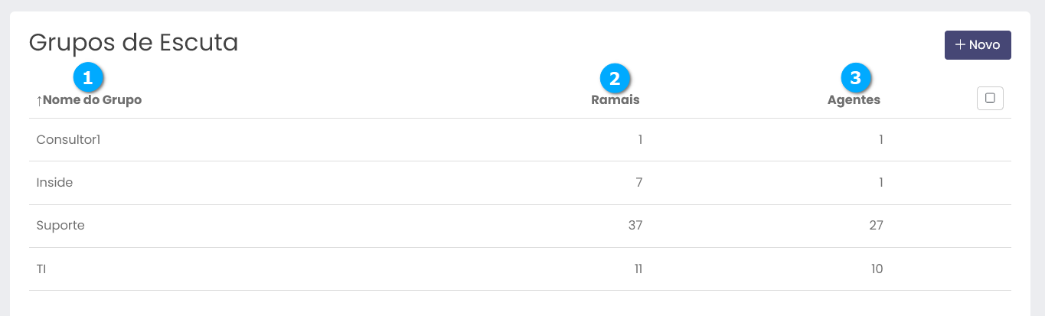Sort the table by Ramais column
Screen dimensions: 1045x316
click(x=615, y=99)
